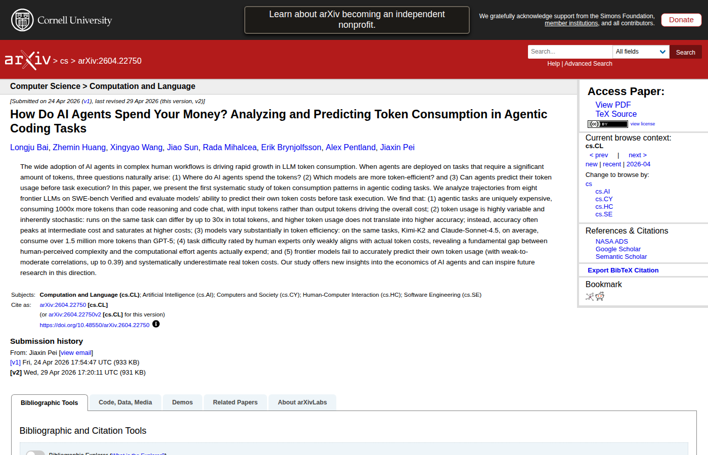
Task: Open author Jiaxin Pei's page
Action: [397, 148]
